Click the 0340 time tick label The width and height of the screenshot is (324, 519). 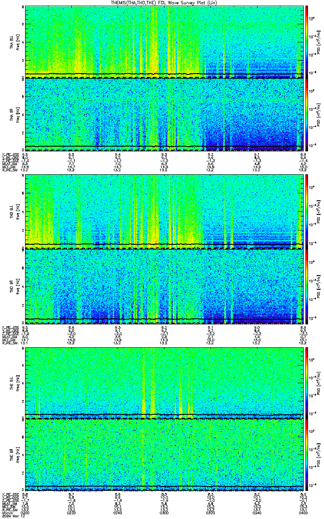(x=256, y=512)
